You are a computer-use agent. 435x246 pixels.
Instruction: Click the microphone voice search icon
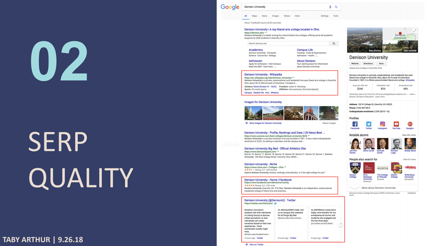(330, 7)
